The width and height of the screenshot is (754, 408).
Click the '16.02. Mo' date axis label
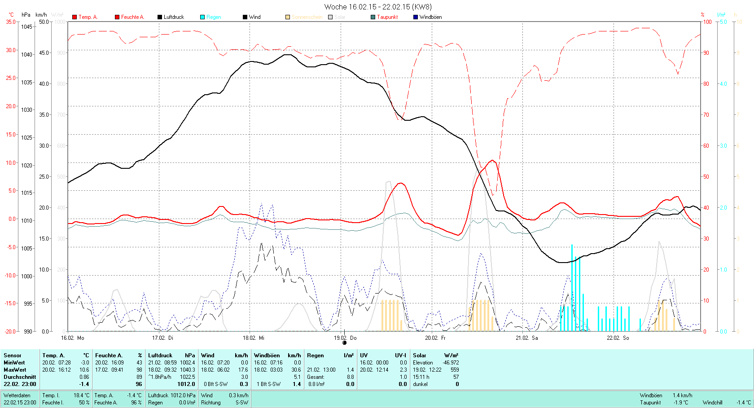tap(73, 338)
